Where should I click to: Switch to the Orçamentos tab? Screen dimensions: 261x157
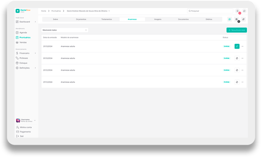pos(81,19)
